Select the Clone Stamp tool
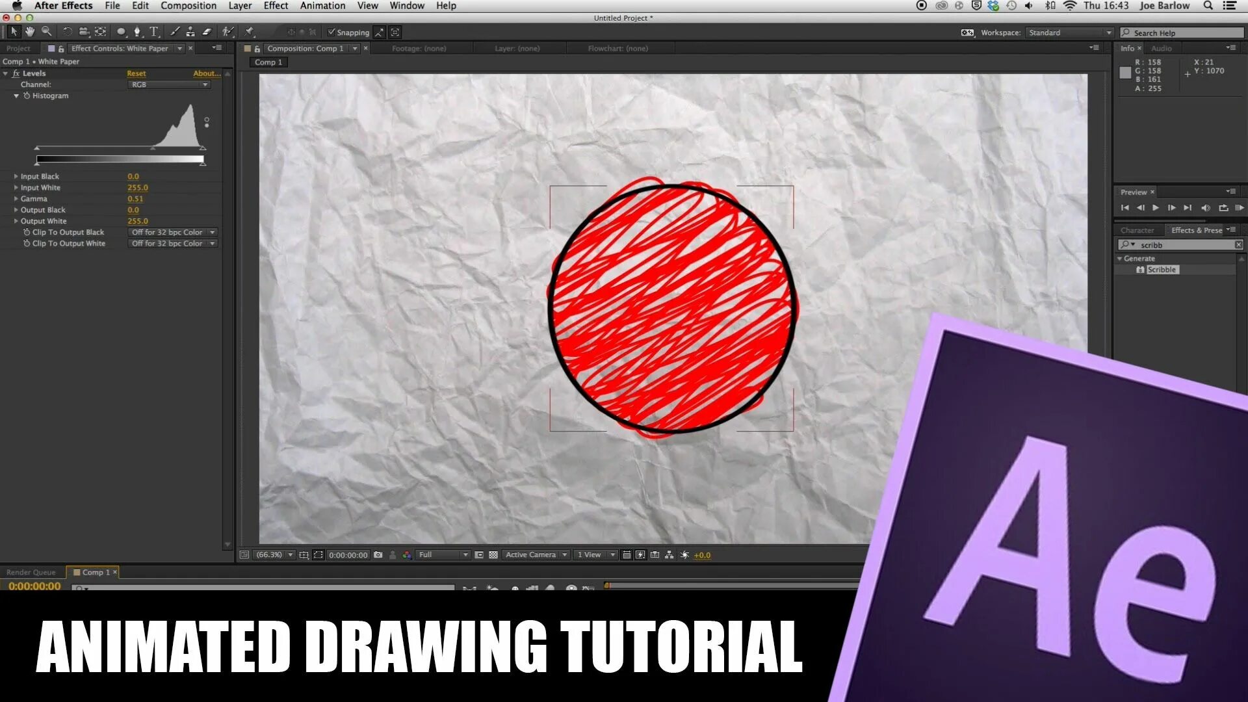 click(190, 31)
